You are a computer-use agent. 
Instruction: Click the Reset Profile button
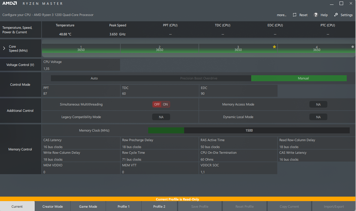pyautogui.click(x=245, y=206)
